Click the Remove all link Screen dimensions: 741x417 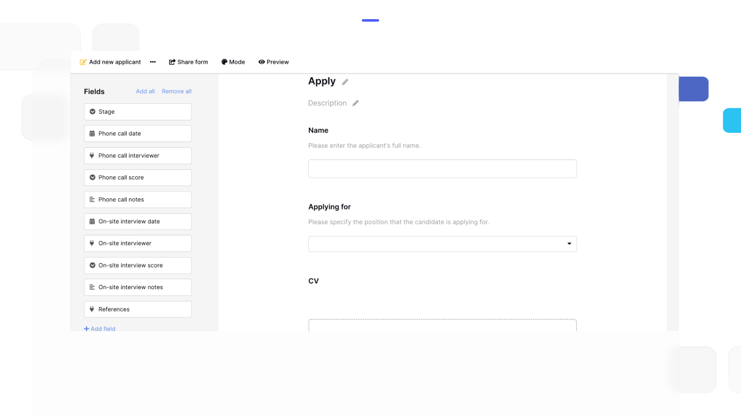[x=177, y=91]
